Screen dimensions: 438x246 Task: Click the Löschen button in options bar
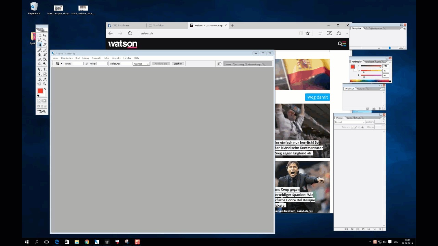pyautogui.click(x=178, y=64)
